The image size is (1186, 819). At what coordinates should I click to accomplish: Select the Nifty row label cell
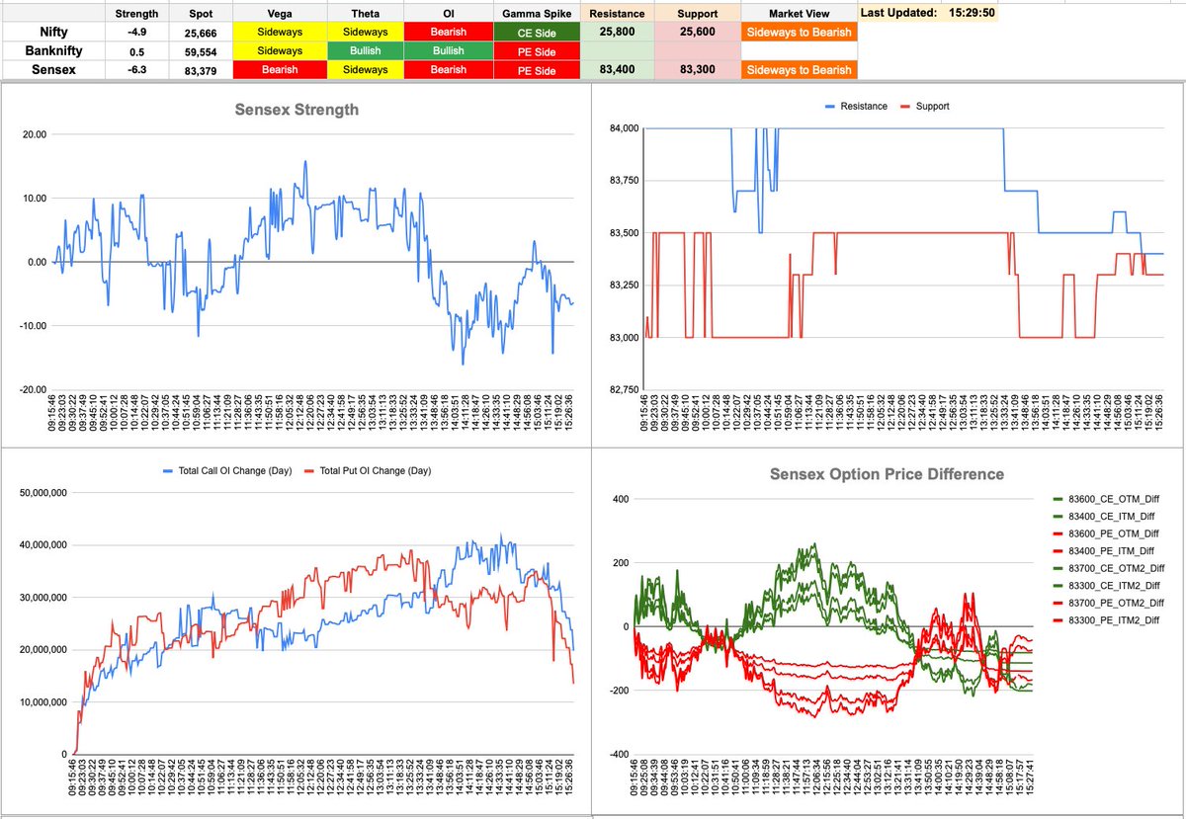51,32
